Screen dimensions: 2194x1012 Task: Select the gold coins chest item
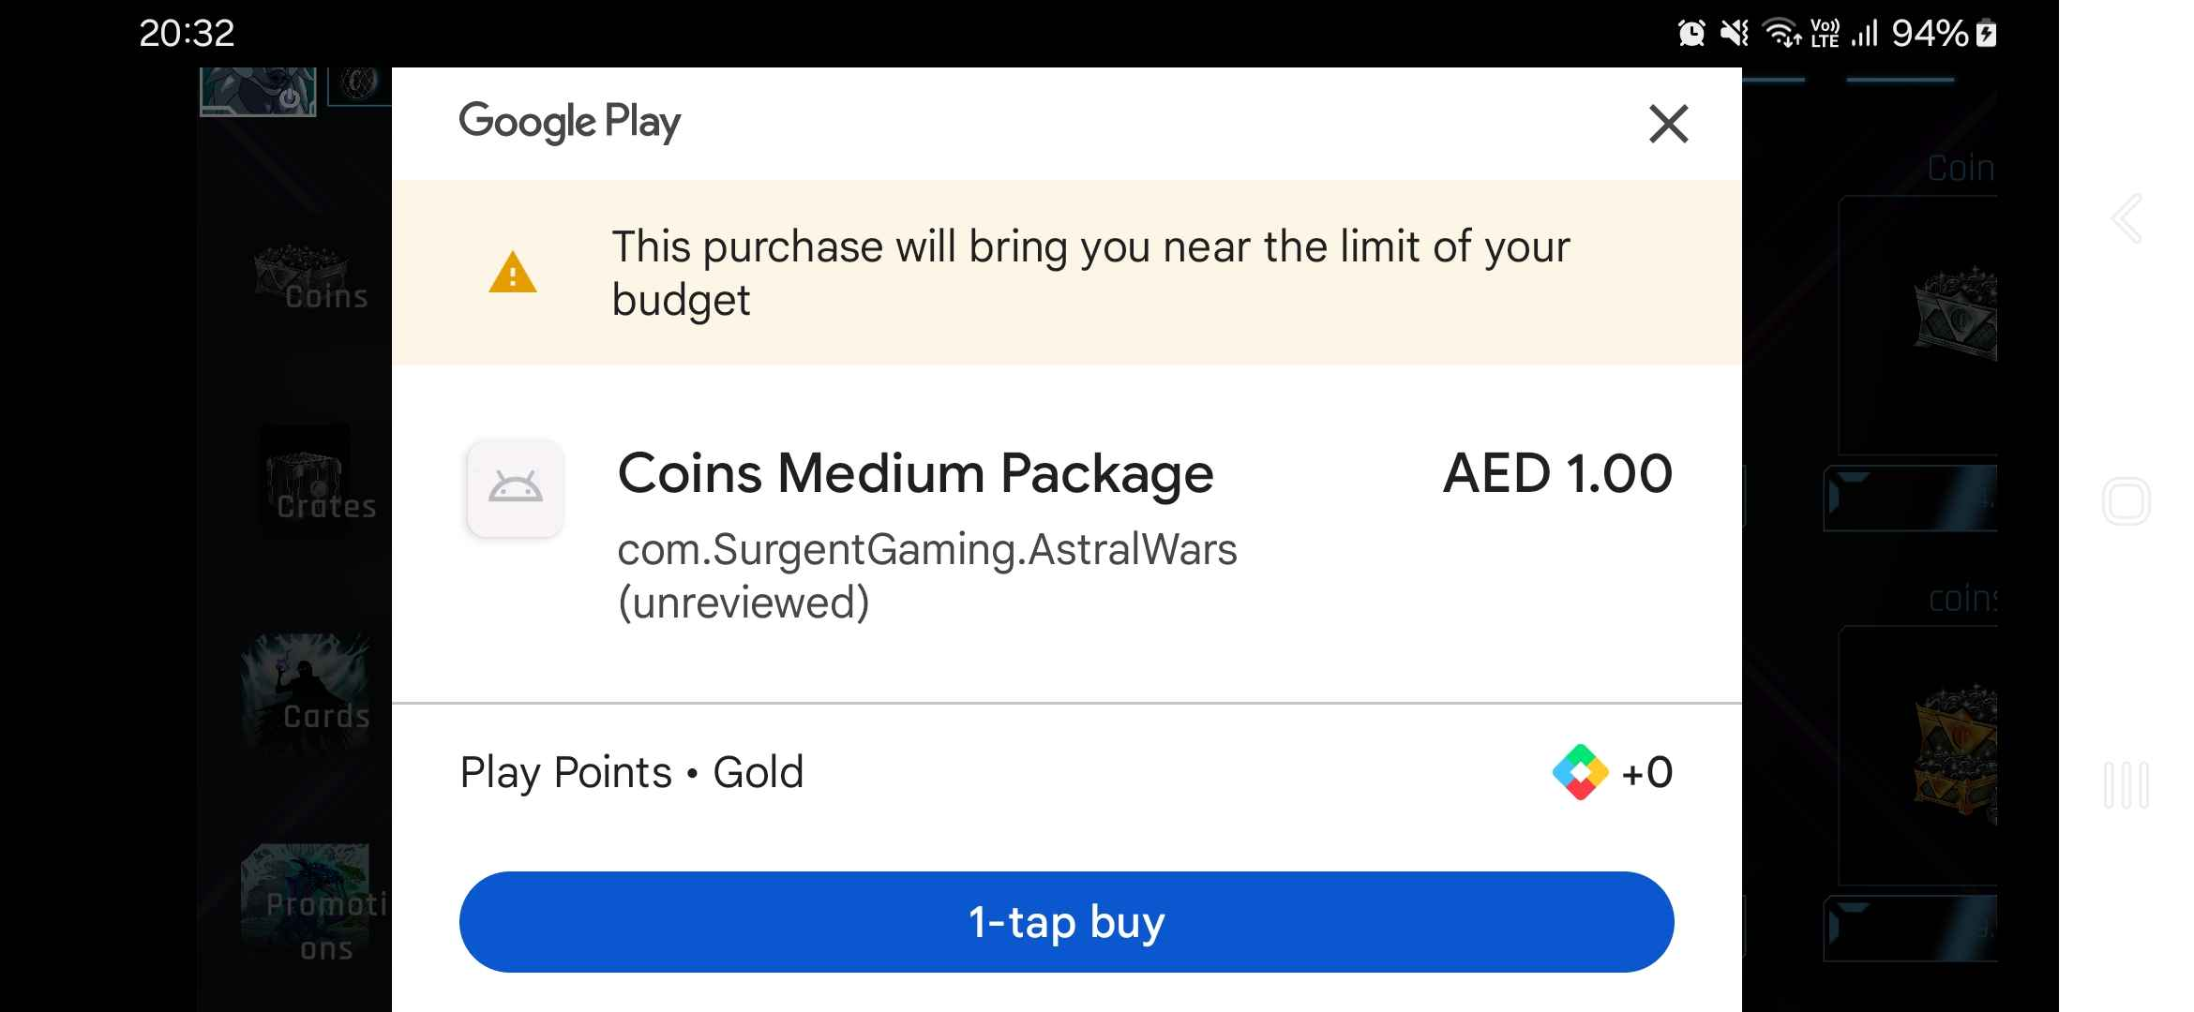(x=1955, y=754)
